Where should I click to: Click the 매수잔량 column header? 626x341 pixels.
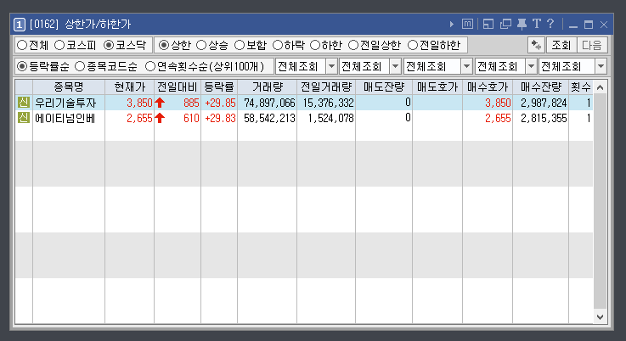point(540,87)
